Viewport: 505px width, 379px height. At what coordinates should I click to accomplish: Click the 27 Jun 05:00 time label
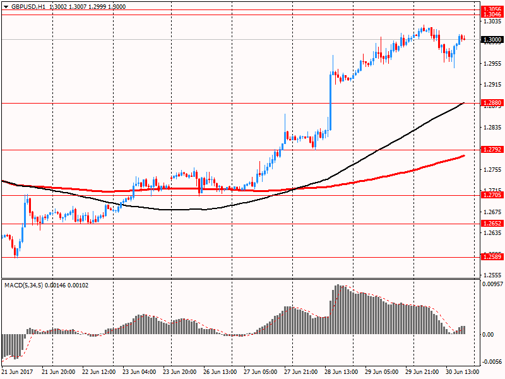[x=260, y=371]
